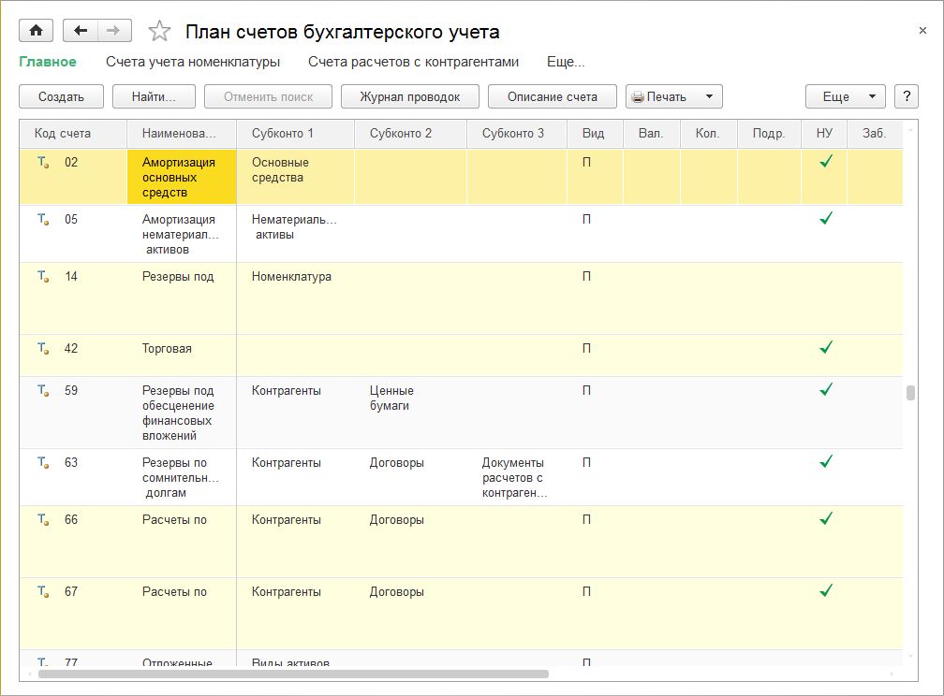
Task: Sort by the Код счета column header
Action: click(63, 134)
